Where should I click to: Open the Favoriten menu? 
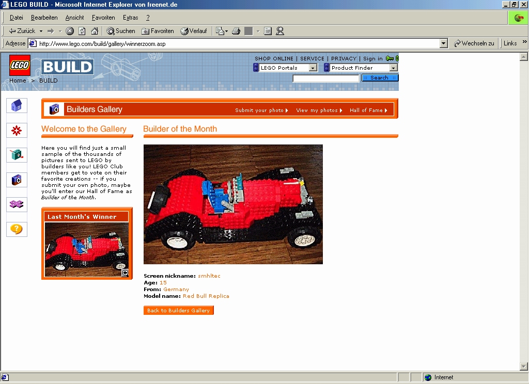(x=103, y=17)
